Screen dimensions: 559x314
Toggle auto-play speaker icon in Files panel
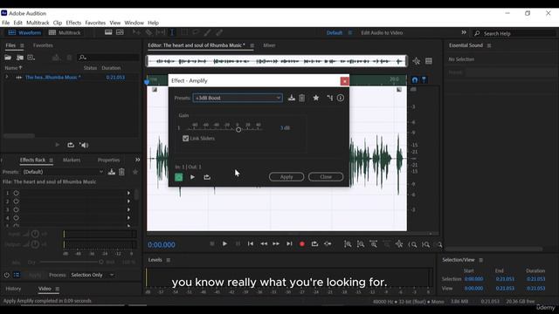tap(84, 145)
